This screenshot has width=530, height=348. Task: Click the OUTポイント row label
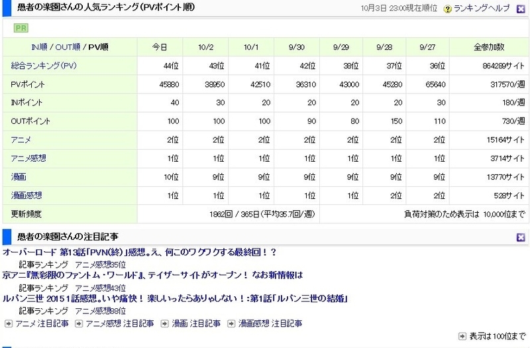tap(30, 121)
